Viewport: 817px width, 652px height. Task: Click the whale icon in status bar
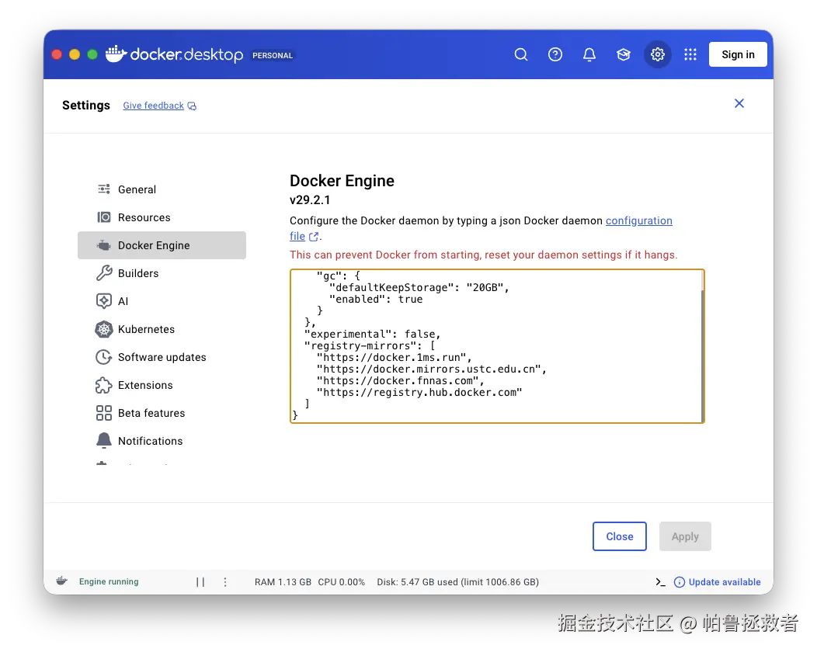[61, 581]
